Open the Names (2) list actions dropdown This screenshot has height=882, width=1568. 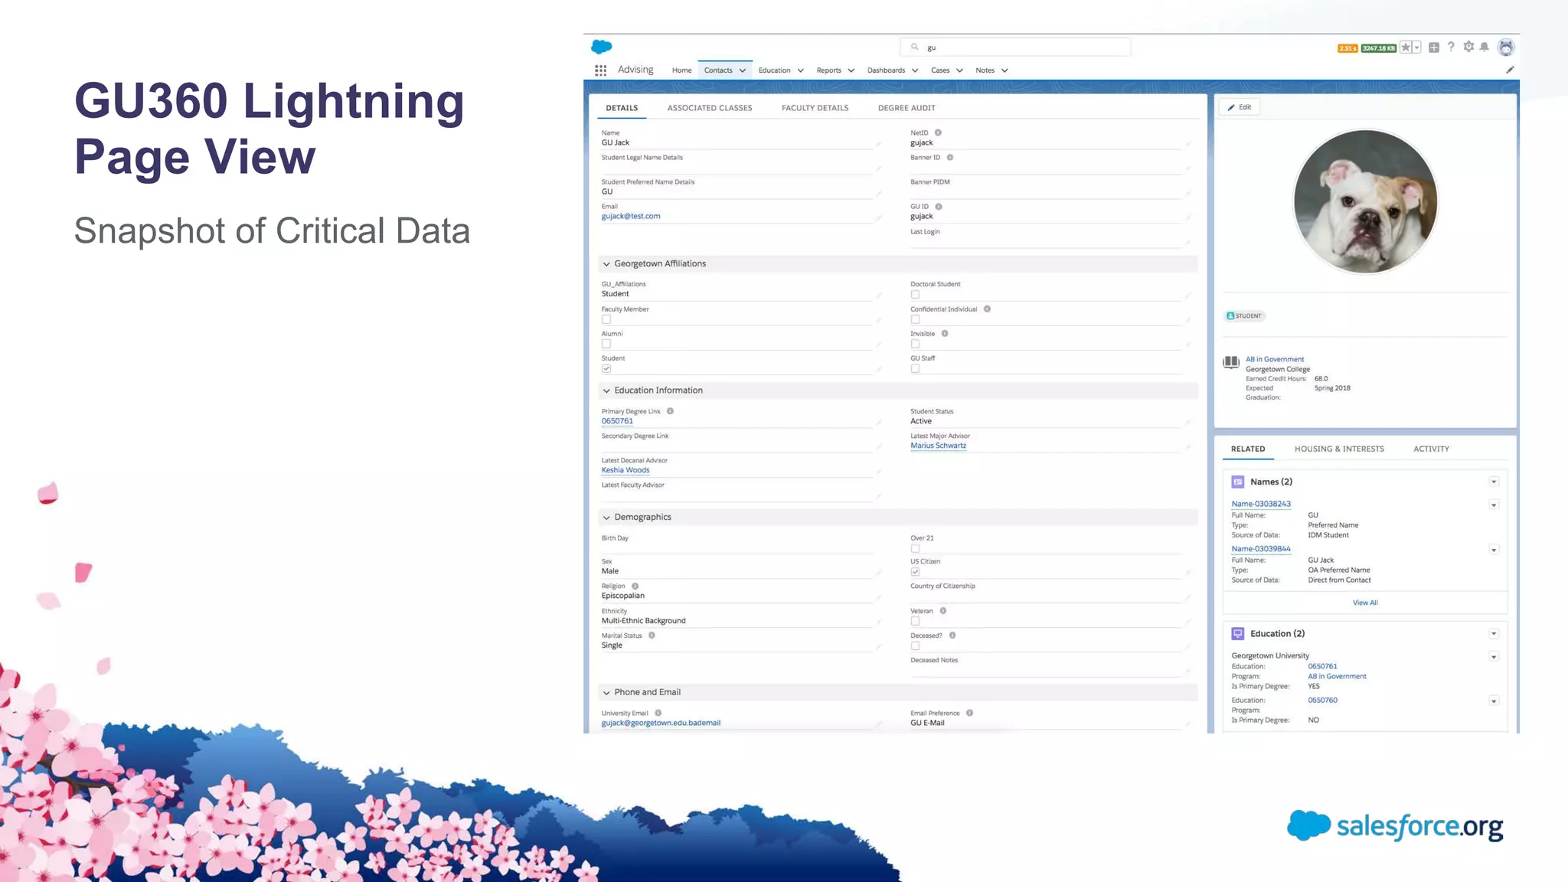coord(1494,482)
